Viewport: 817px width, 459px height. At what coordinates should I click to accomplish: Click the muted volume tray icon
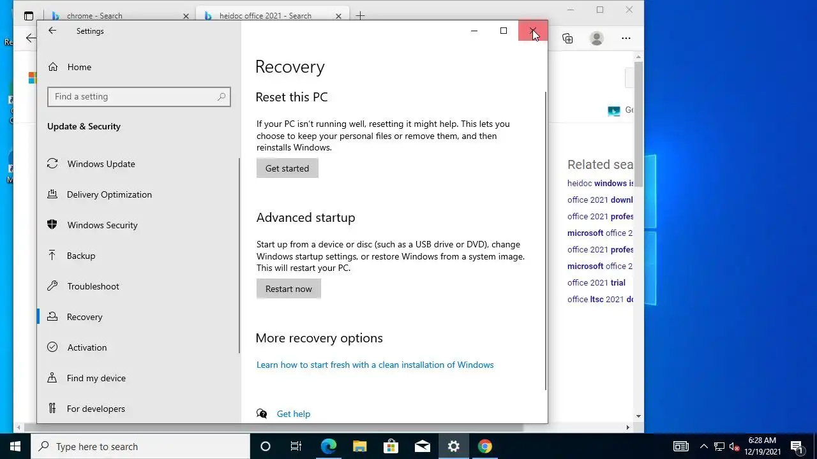[x=734, y=446]
